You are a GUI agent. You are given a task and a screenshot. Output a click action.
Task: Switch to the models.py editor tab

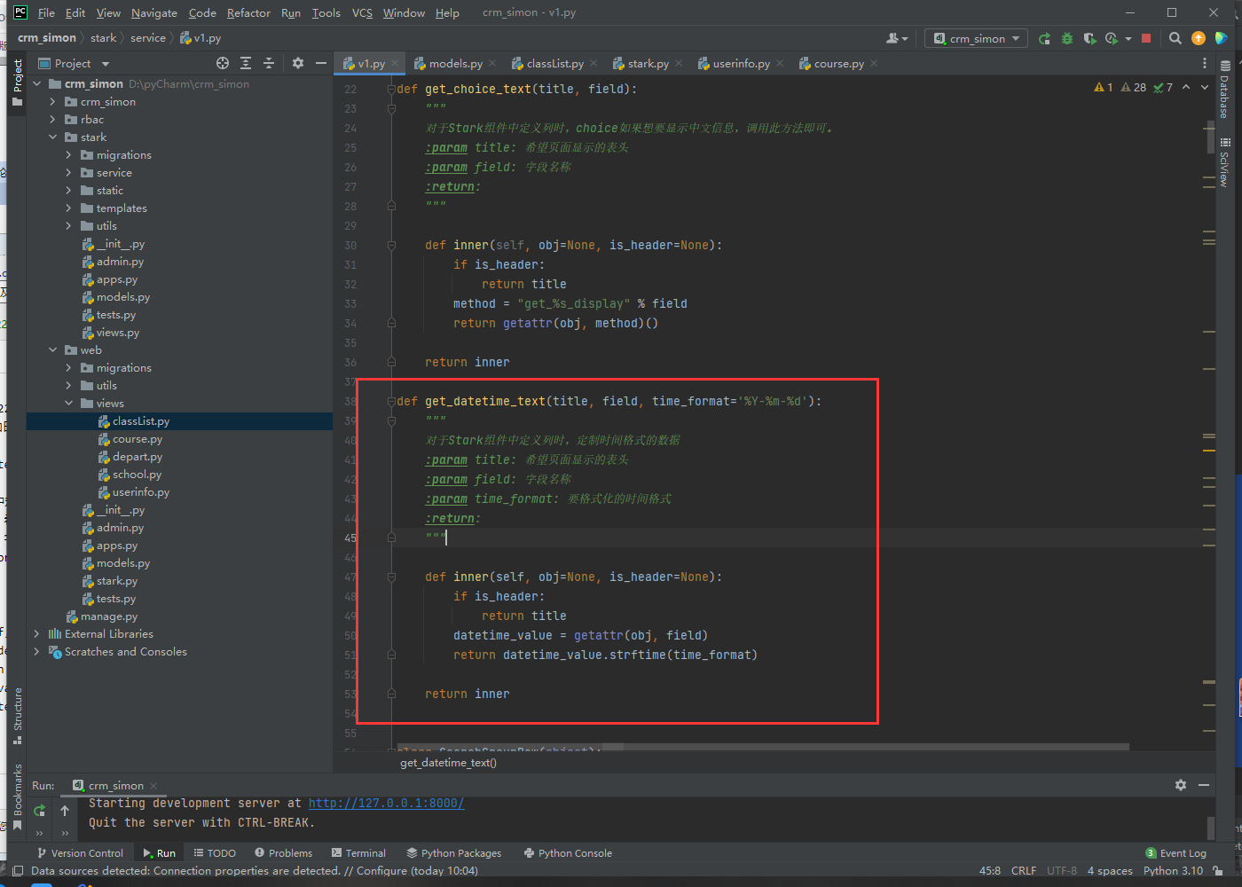(x=455, y=63)
